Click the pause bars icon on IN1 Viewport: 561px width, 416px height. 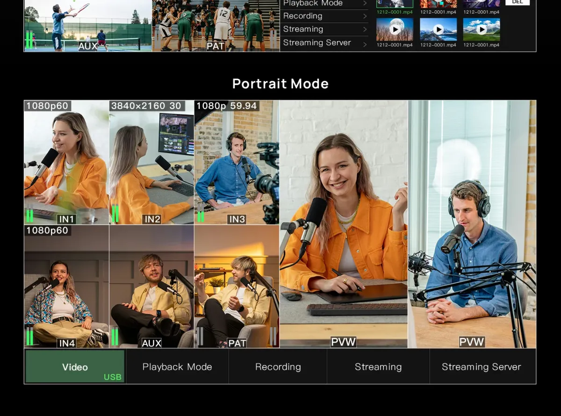coord(29,215)
